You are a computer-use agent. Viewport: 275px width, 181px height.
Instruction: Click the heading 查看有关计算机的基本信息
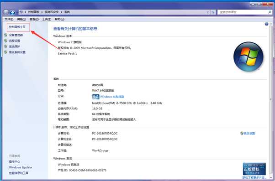pos(75,29)
